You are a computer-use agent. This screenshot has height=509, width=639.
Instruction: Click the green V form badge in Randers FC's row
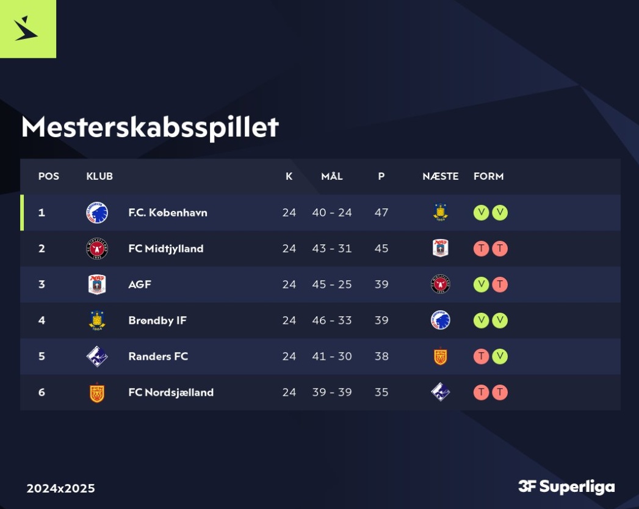point(500,357)
